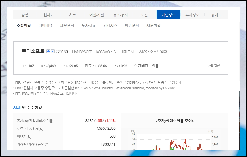This screenshot has width=247, height=157.
Task: Click the 현금배당수익률 label
Action: (x=146, y=66)
